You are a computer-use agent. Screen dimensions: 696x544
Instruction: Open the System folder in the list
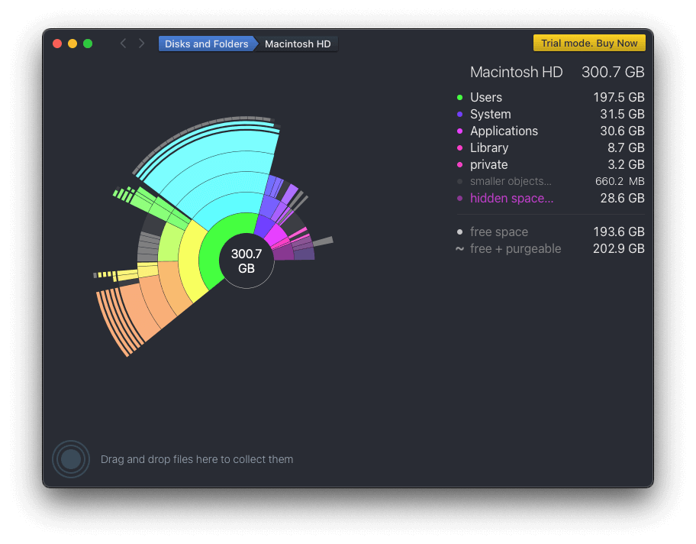point(491,114)
